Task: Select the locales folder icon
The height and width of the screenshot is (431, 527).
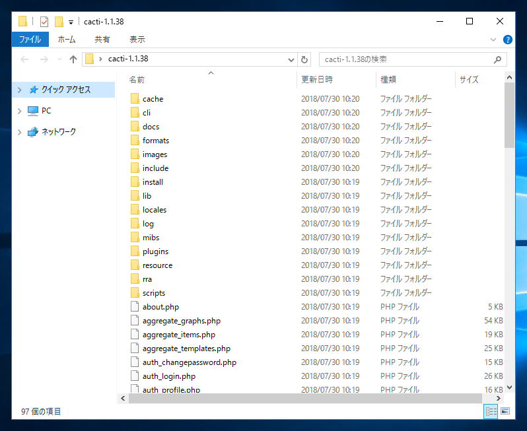Action: tap(135, 210)
